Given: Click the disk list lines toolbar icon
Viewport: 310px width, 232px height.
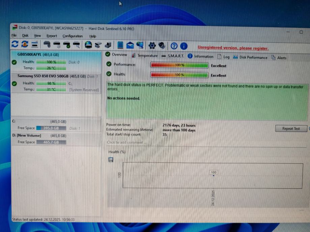Looking at the screenshot, I should (35, 44).
